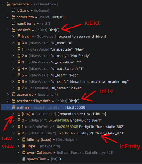Click the struct icon beside userInfo
Image resolution: width=142 pixels, height=164 pixels.
[14, 30]
